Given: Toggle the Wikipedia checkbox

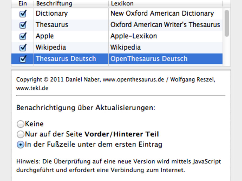Looking at the screenshot, I should pos(23,48).
